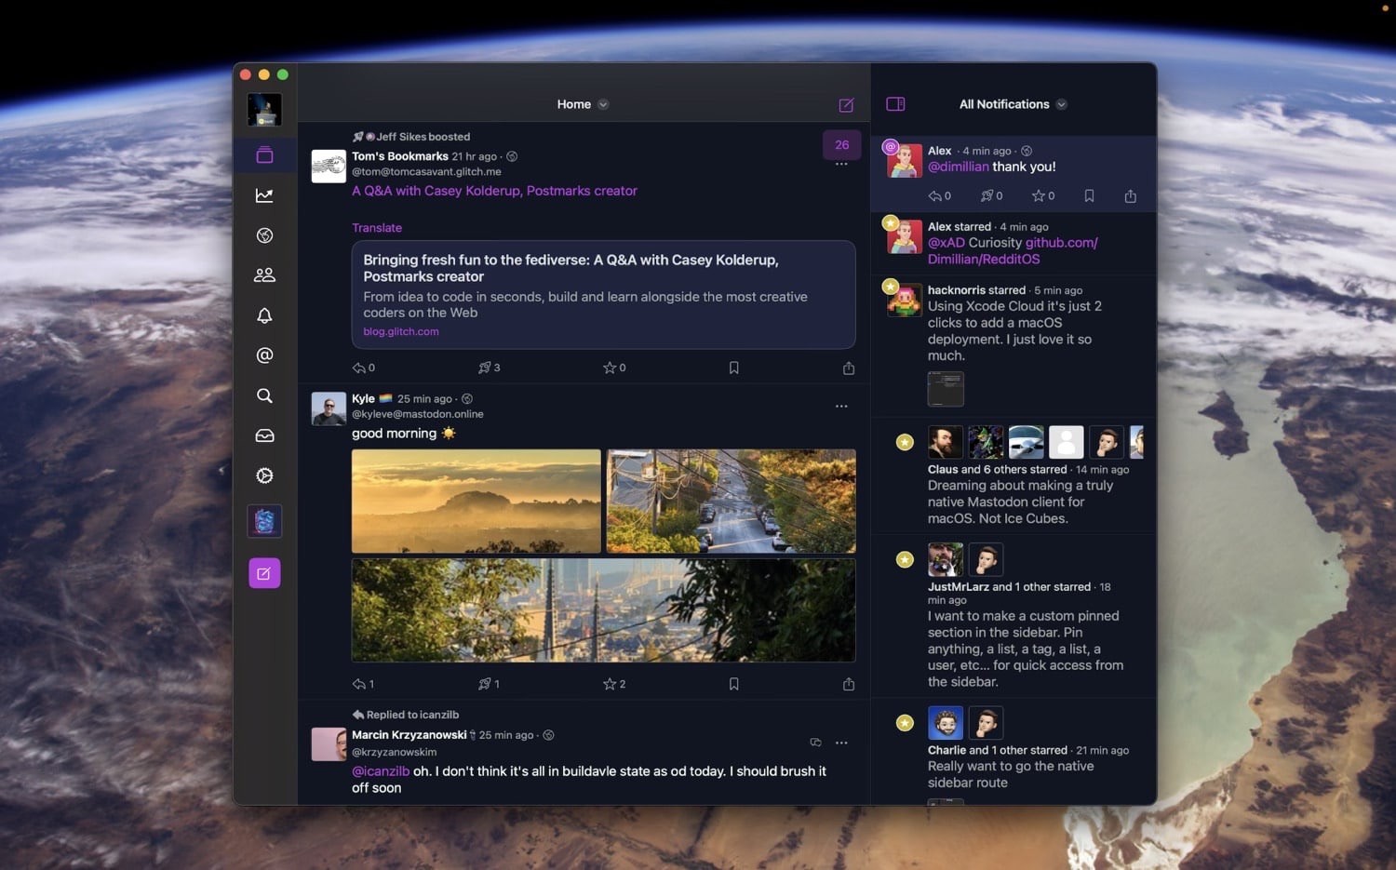Screen dimensions: 1396x870
Task: Click the compose icon in Home header
Action: click(846, 105)
